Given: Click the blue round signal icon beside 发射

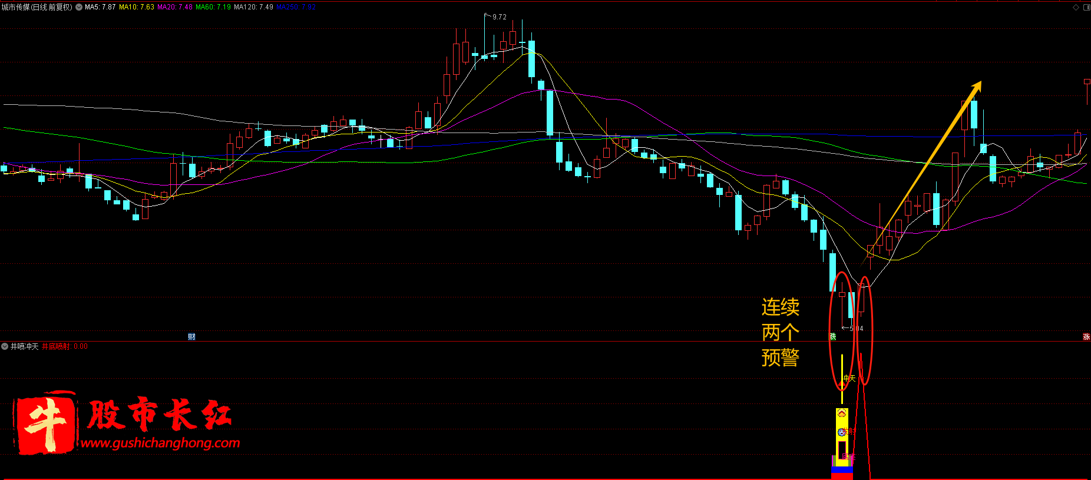Looking at the screenshot, I should (x=842, y=432).
